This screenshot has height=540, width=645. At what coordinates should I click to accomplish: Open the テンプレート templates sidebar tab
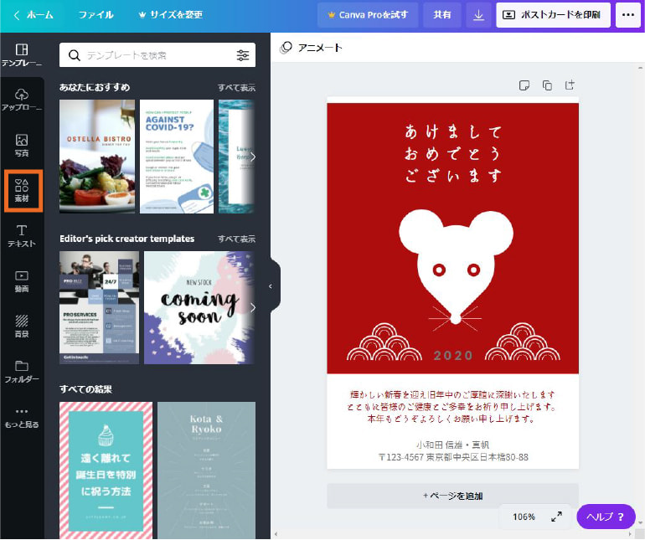pos(22,55)
